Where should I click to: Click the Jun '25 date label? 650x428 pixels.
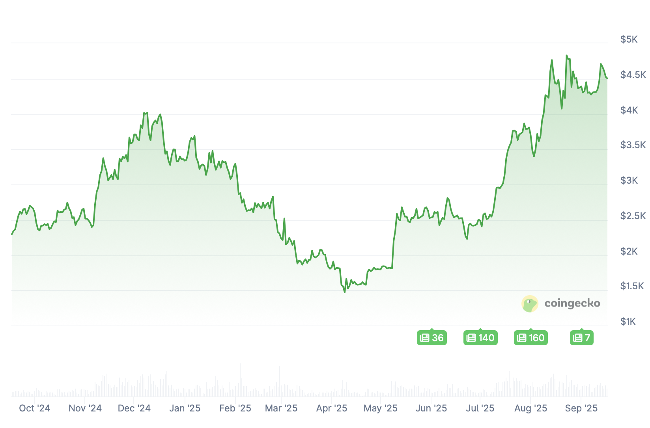(x=431, y=408)
